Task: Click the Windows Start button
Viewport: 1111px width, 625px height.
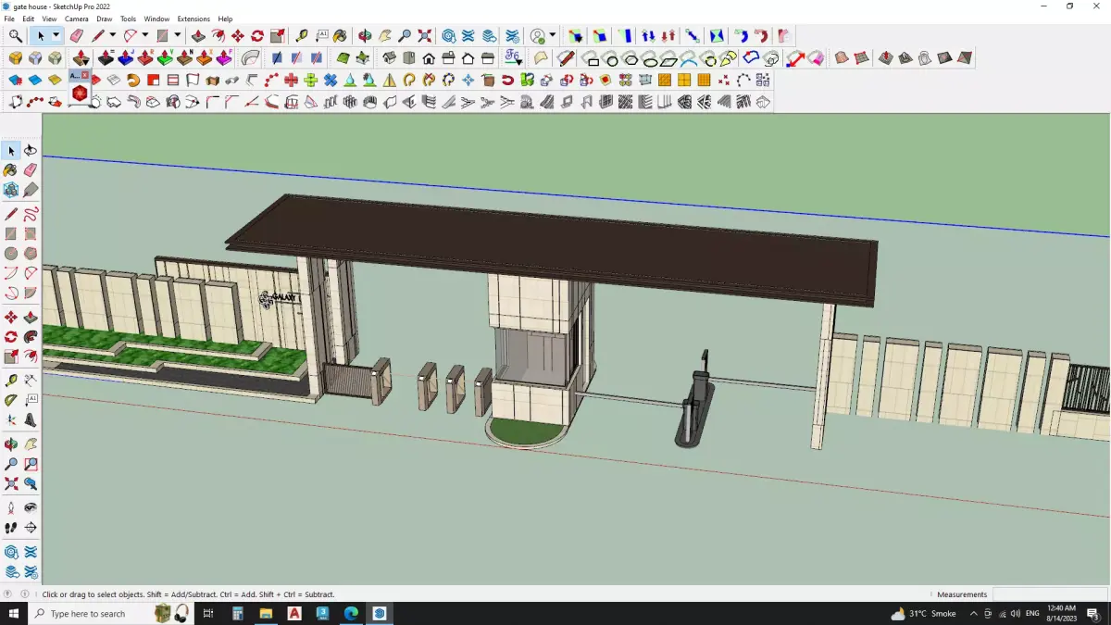Action: [14, 613]
